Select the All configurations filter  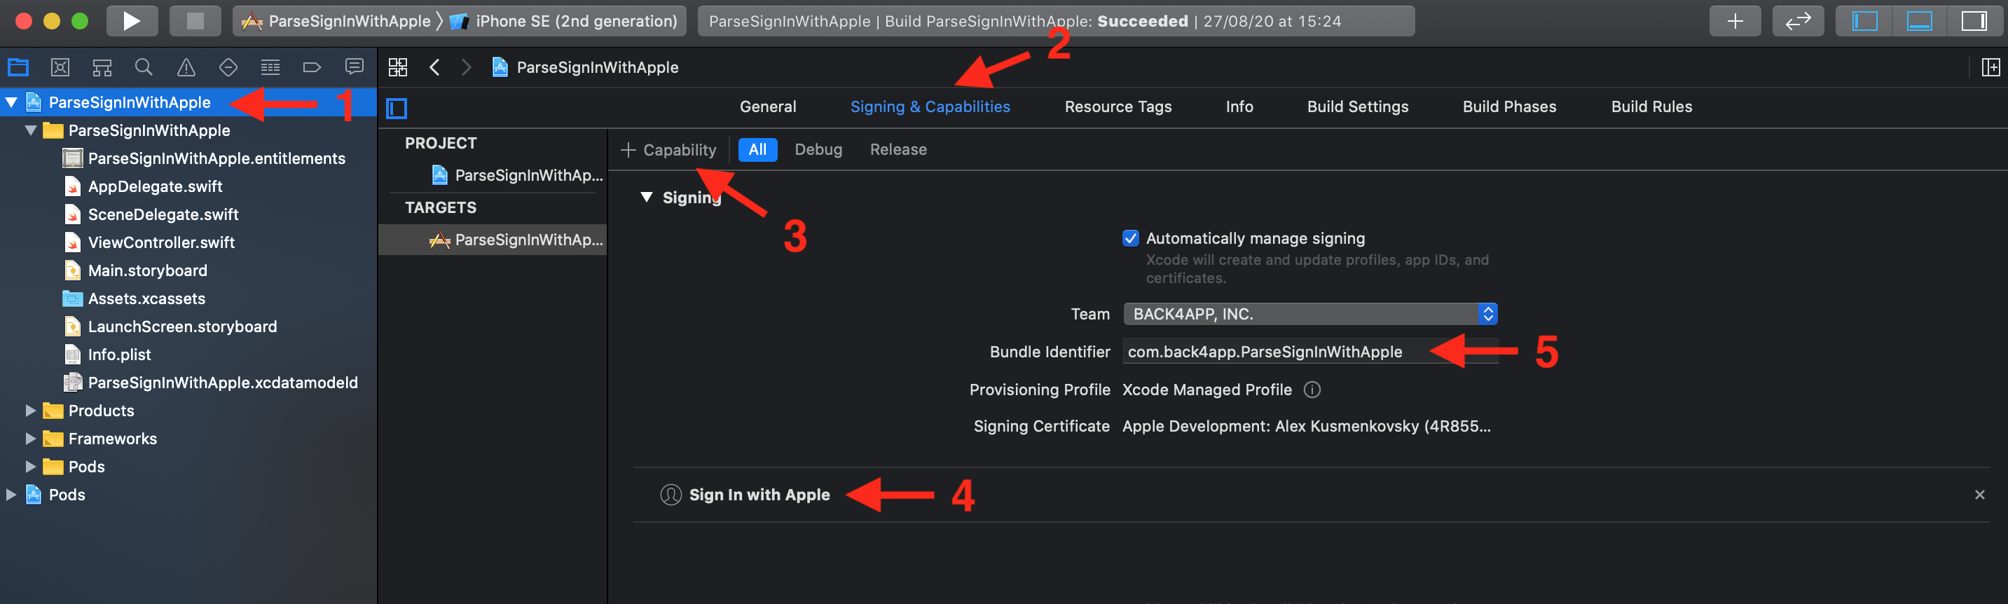pyautogui.click(x=757, y=150)
